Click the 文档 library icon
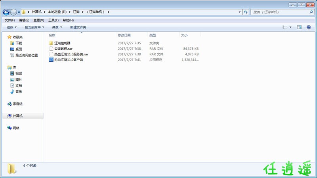This screenshot has width=317, height=178. pos(12,85)
